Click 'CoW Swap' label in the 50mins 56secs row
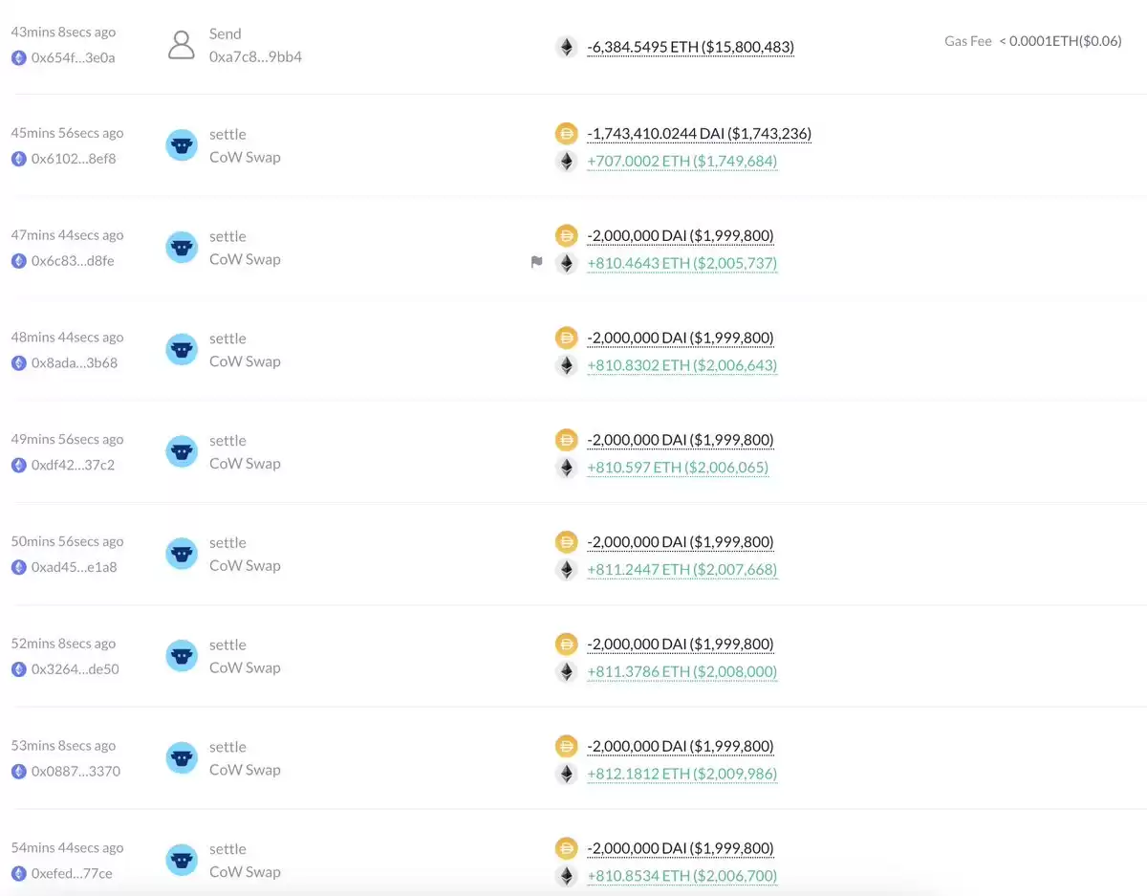This screenshot has width=1147, height=896. pos(245,565)
